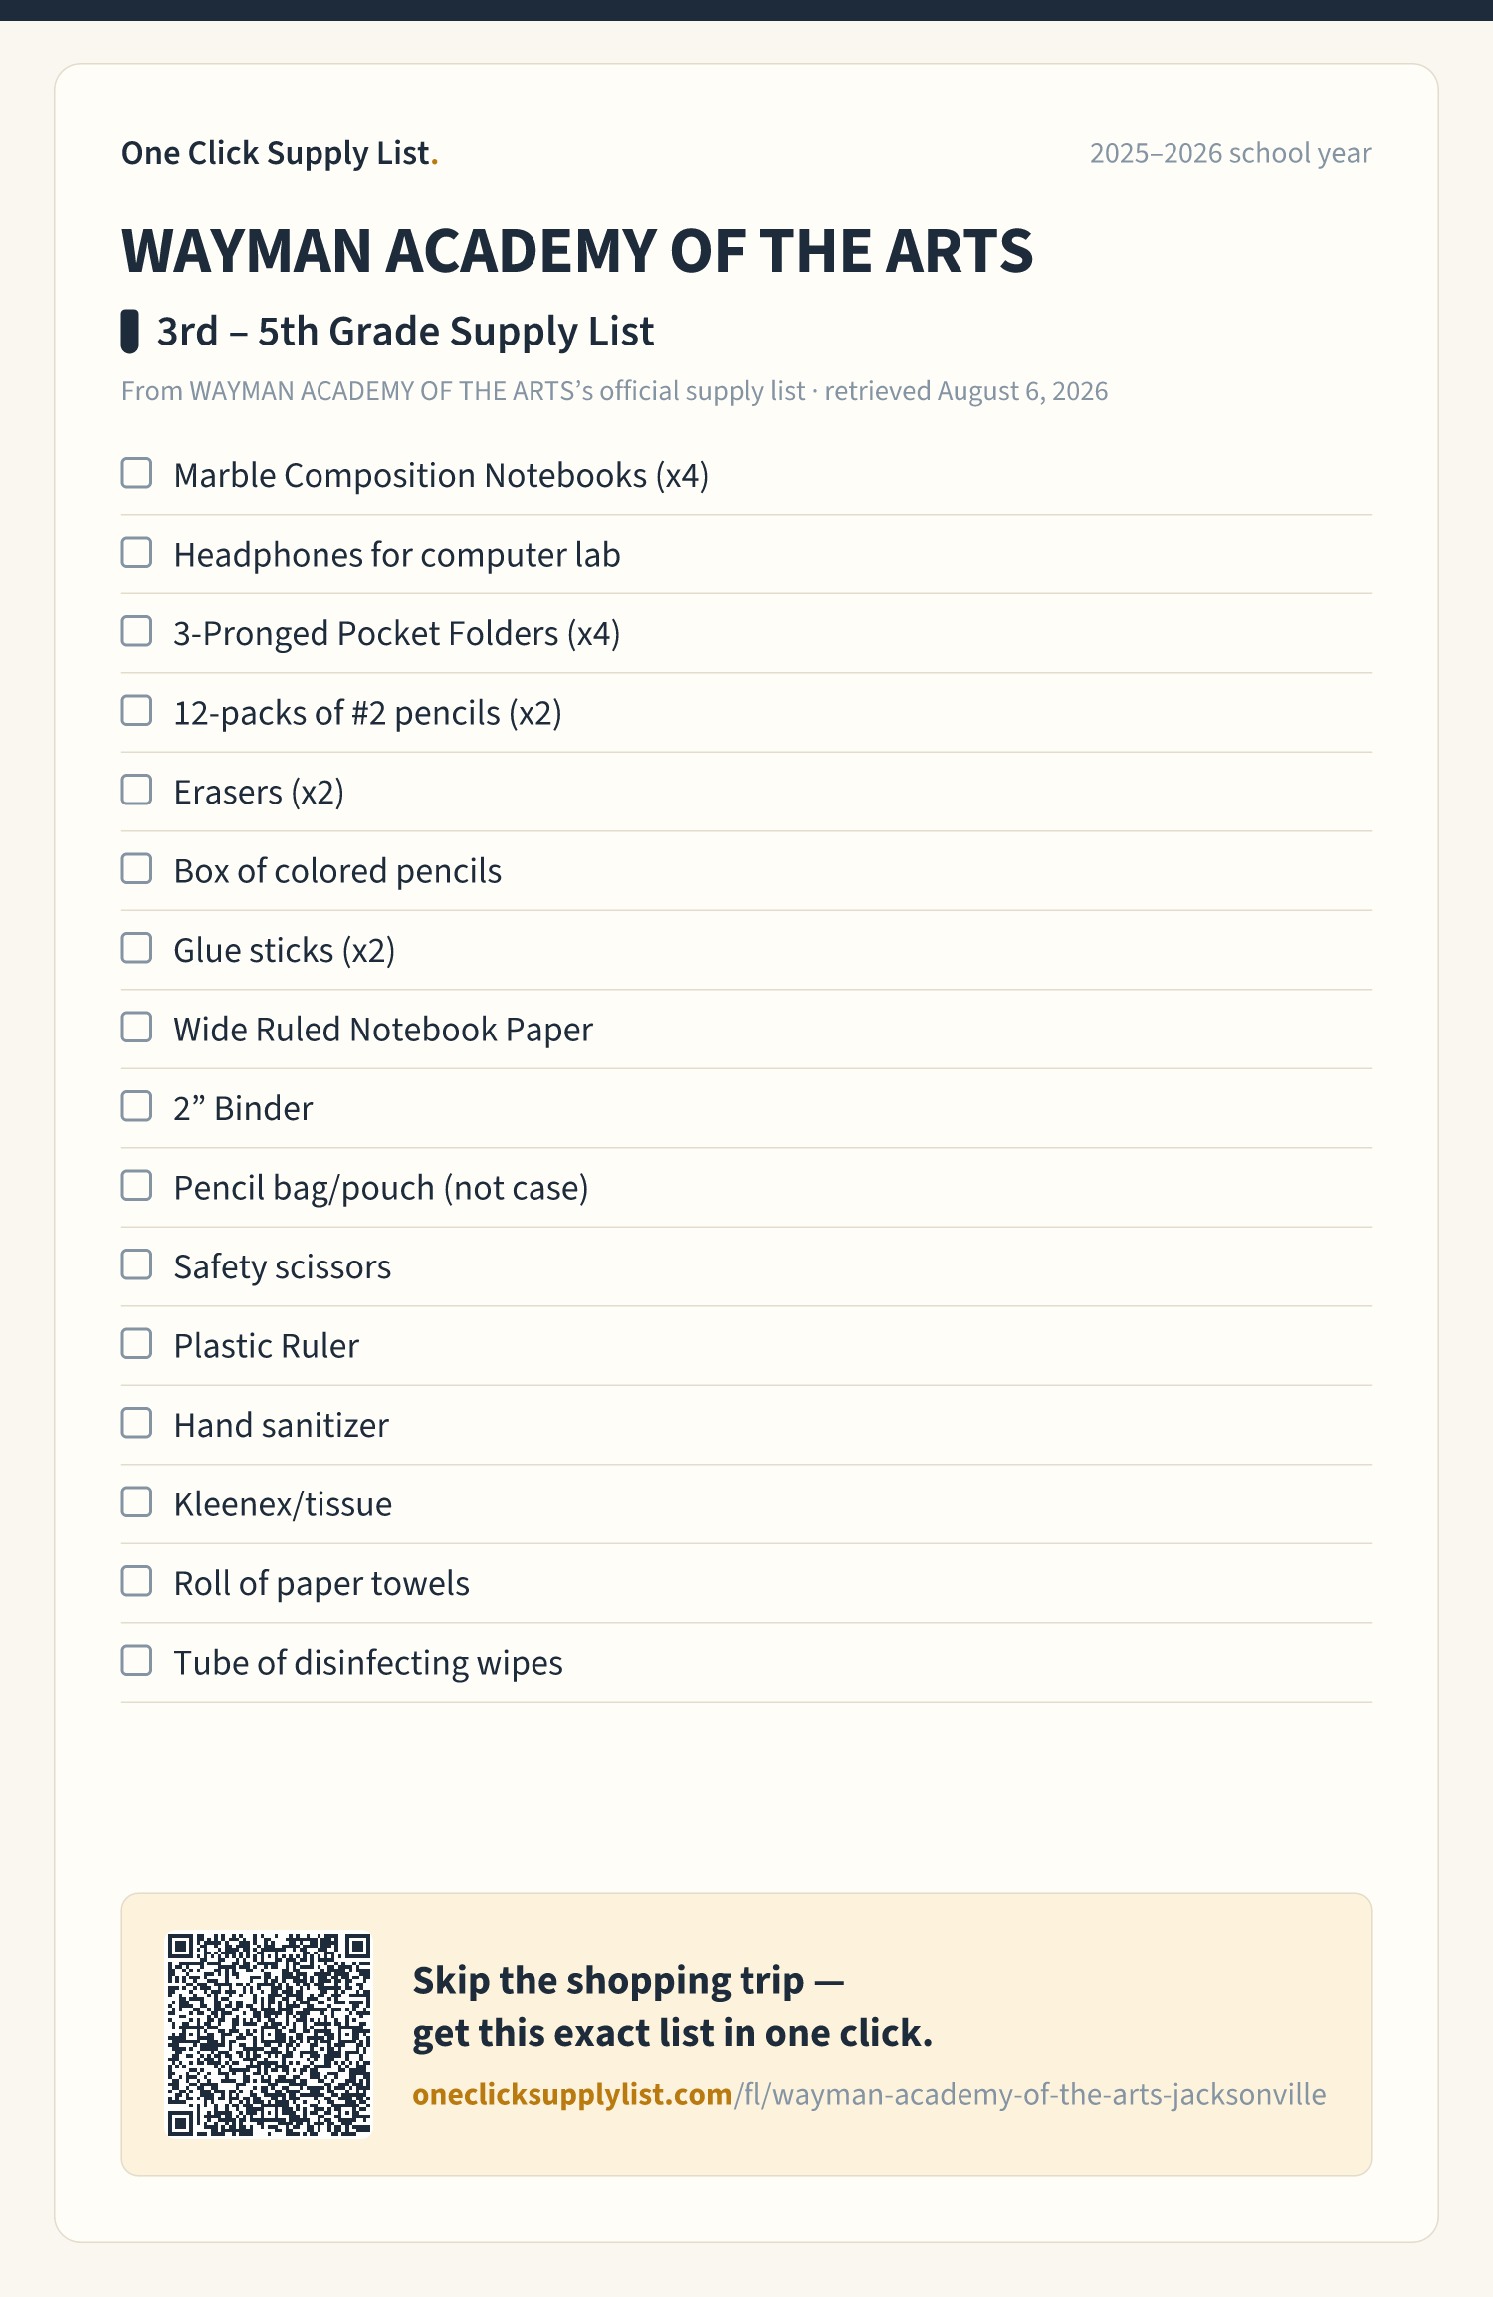This screenshot has width=1493, height=2297.
Task: Check Kleenex/tissue item
Action: [x=136, y=1502]
